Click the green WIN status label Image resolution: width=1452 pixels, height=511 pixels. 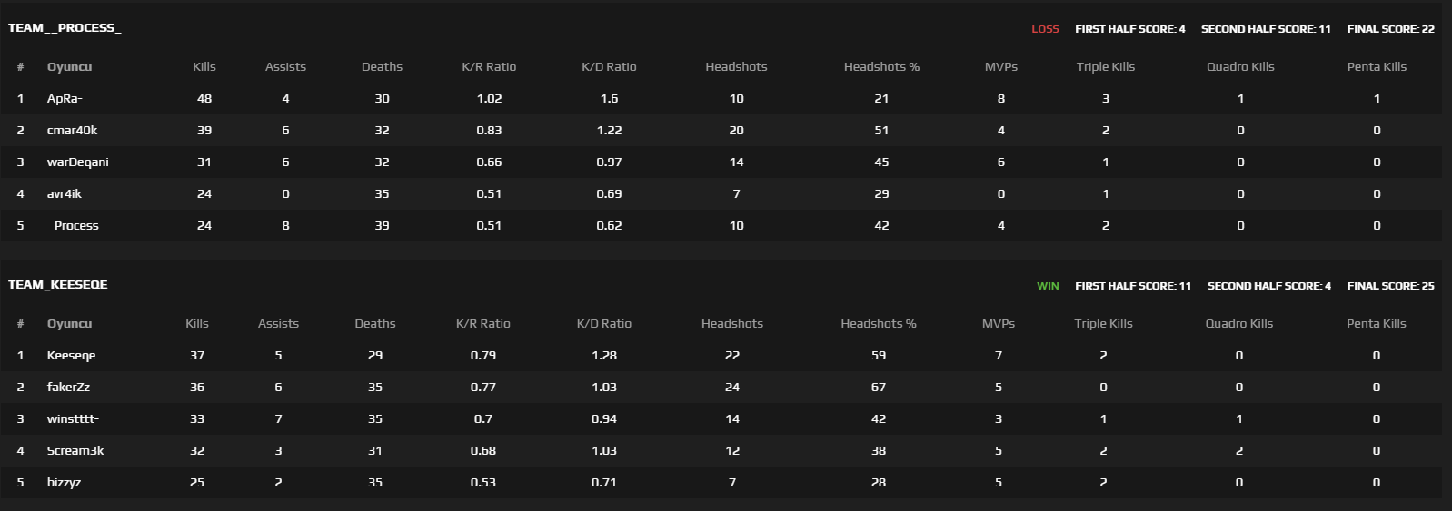click(1048, 286)
